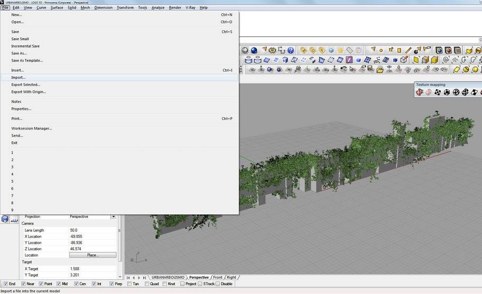The image size is (482, 294).
Task: Toggle the End osnap checkbox
Action: (5, 284)
